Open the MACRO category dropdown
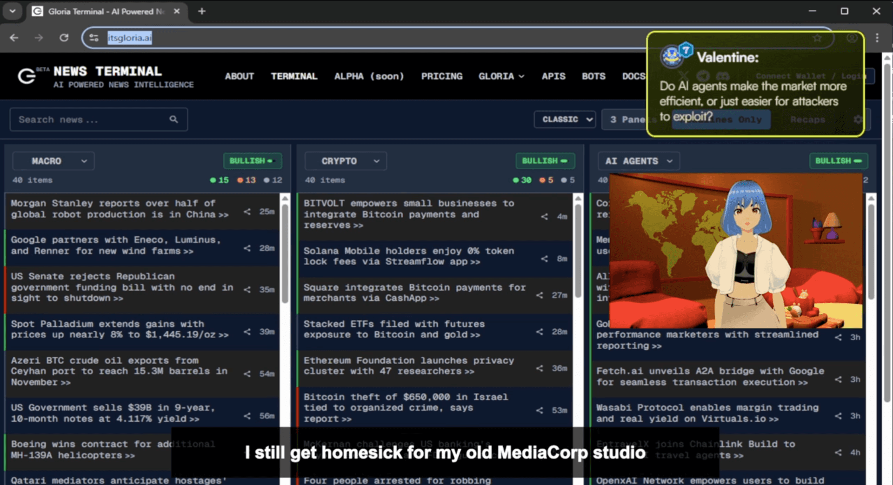 [x=53, y=161]
